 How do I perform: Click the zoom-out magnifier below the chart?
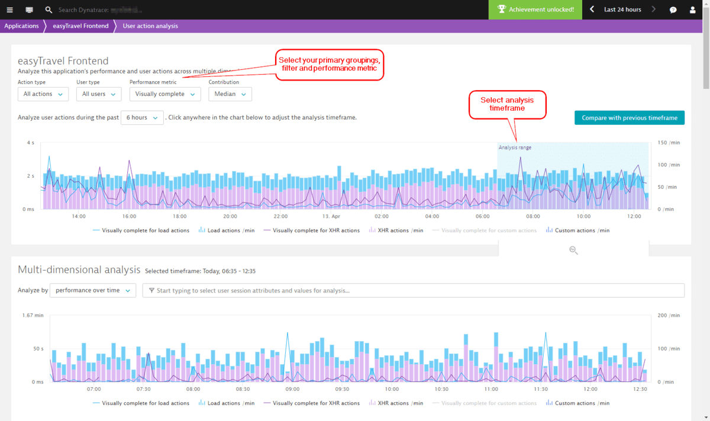point(573,250)
